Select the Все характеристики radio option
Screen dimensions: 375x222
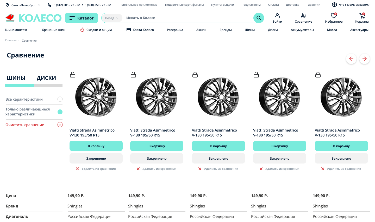click(x=60, y=99)
